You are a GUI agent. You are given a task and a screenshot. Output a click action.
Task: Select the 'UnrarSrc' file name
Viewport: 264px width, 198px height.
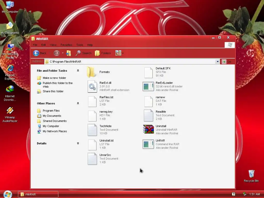point(105,155)
